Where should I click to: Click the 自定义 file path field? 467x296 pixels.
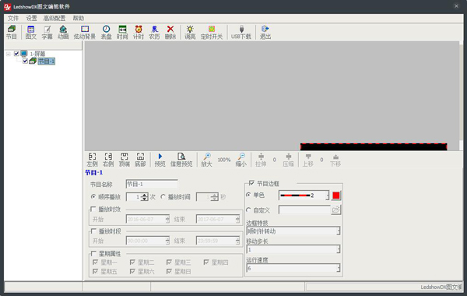[x=304, y=210]
